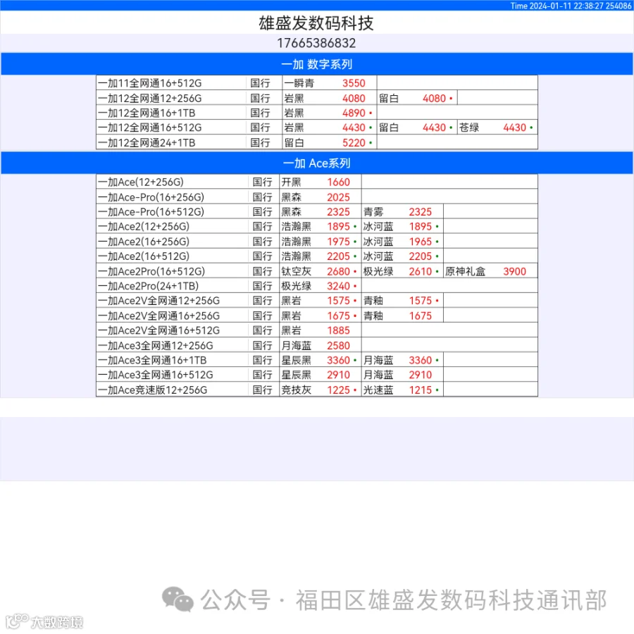Click the 光速蓝 color cell
The image size is (634, 634).
pos(378,390)
